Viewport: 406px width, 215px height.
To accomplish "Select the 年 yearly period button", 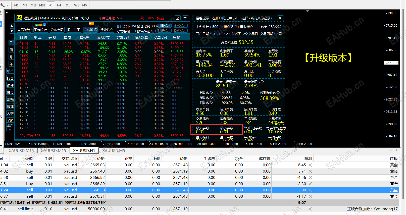I will (x=11, y=64).
